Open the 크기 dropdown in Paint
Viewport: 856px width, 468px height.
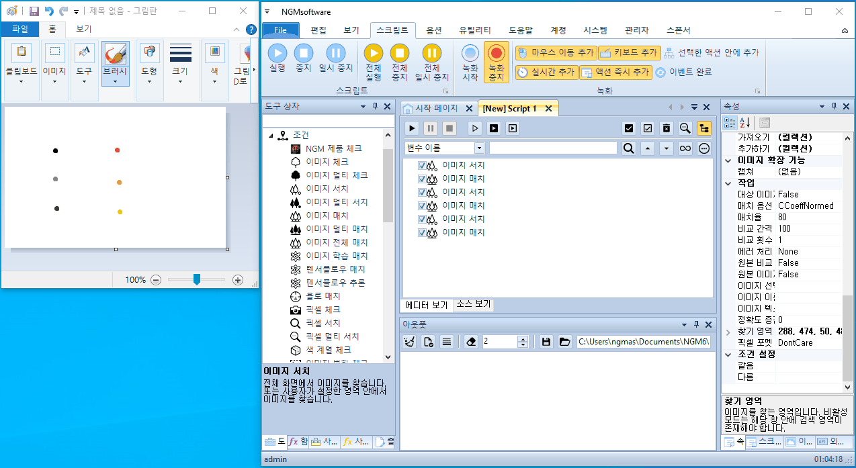[x=180, y=71]
